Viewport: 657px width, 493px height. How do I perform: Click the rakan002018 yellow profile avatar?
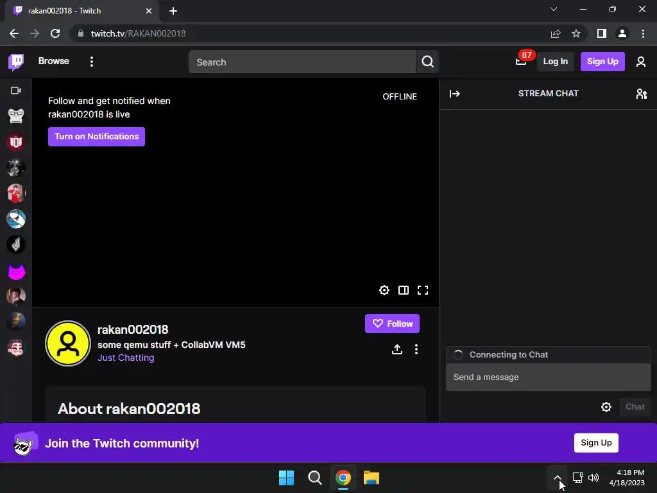pos(68,343)
